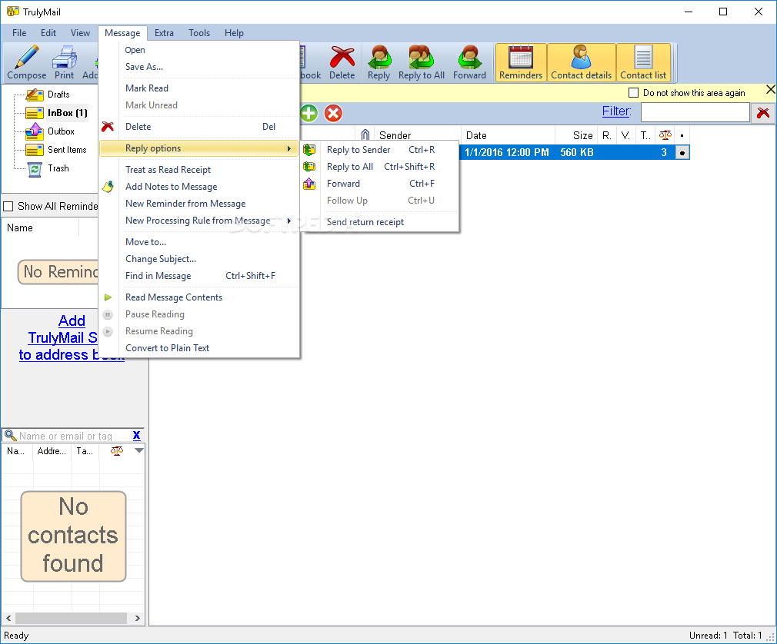Click the red circle cancel icon
This screenshot has height=644, width=777.
pyautogui.click(x=334, y=114)
